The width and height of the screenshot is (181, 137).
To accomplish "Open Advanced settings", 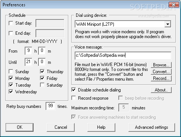I will [x=152, y=127].
